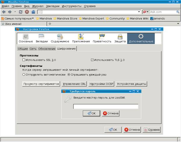Image resolution: width=181 pixels, height=142 pixels.
Task: Click the Просмотр сертификатов button
Action: [41, 84]
